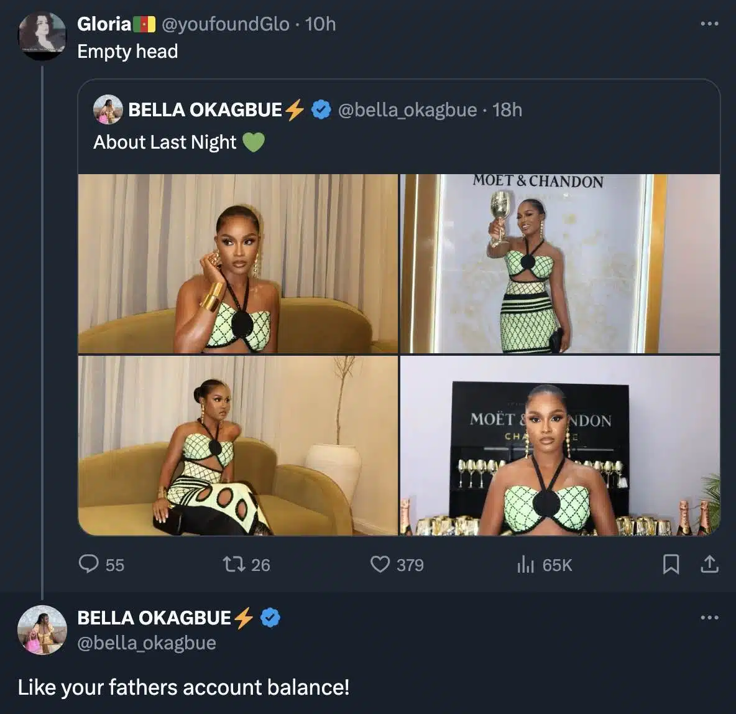The image size is (736, 714).
Task: Bookmark the tweet with the bookmark icon
Action: 671,565
